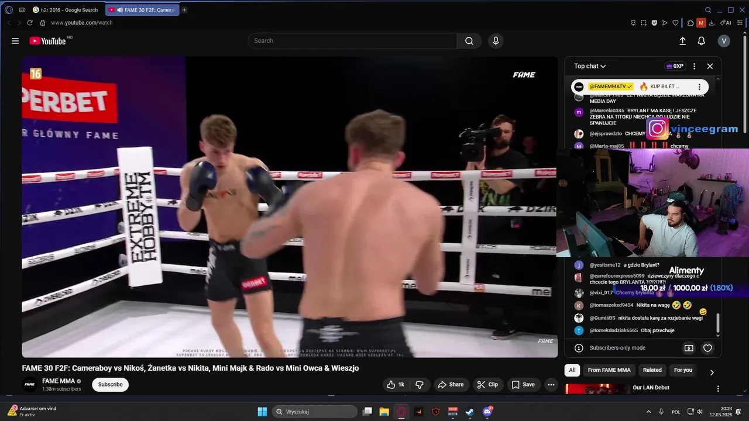Show hidden system tray icons
749x421 pixels.
(648, 412)
